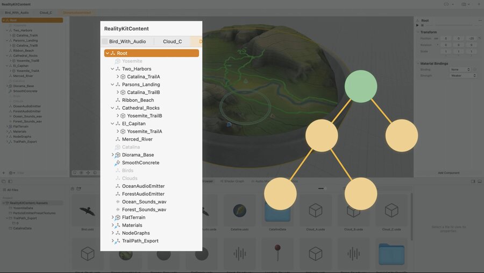Viewport: 484px width, 273px height.
Task: Click the entity icon beside Merced_River, enlarged panel
Action: (x=118, y=139)
